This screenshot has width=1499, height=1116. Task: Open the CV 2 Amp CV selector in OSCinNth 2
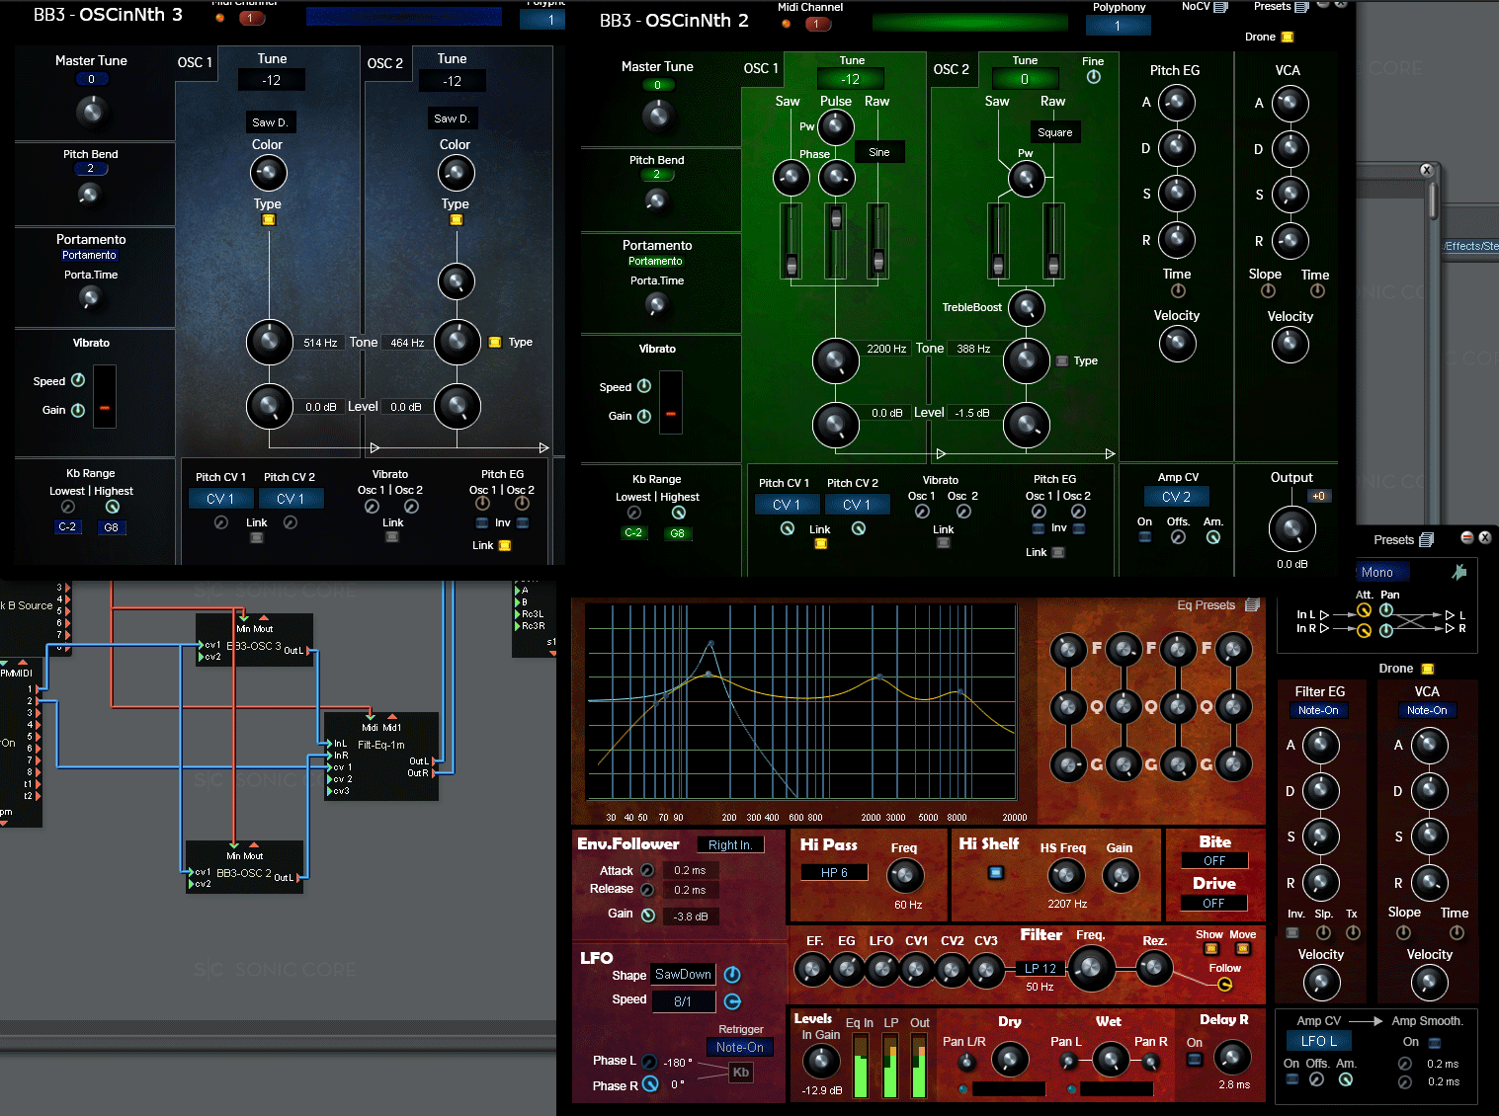[x=1176, y=497]
